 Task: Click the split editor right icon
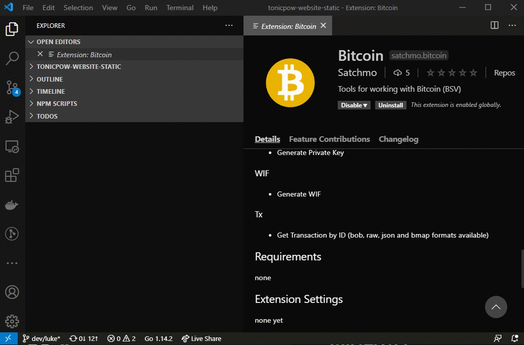[x=495, y=25]
